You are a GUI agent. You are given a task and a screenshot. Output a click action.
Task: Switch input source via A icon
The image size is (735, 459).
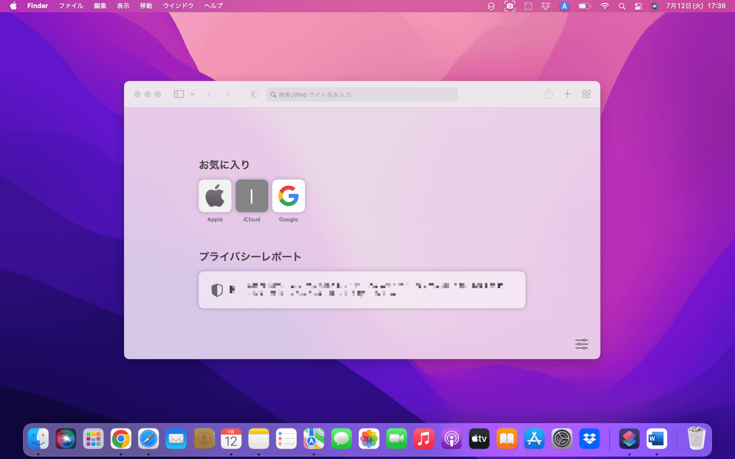pos(564,6)
